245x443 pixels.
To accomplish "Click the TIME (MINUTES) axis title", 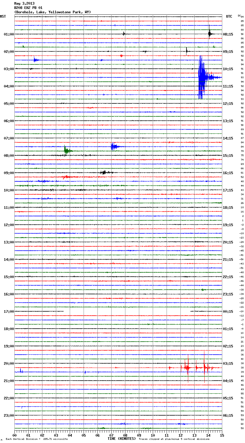I will tap(122, 439).
